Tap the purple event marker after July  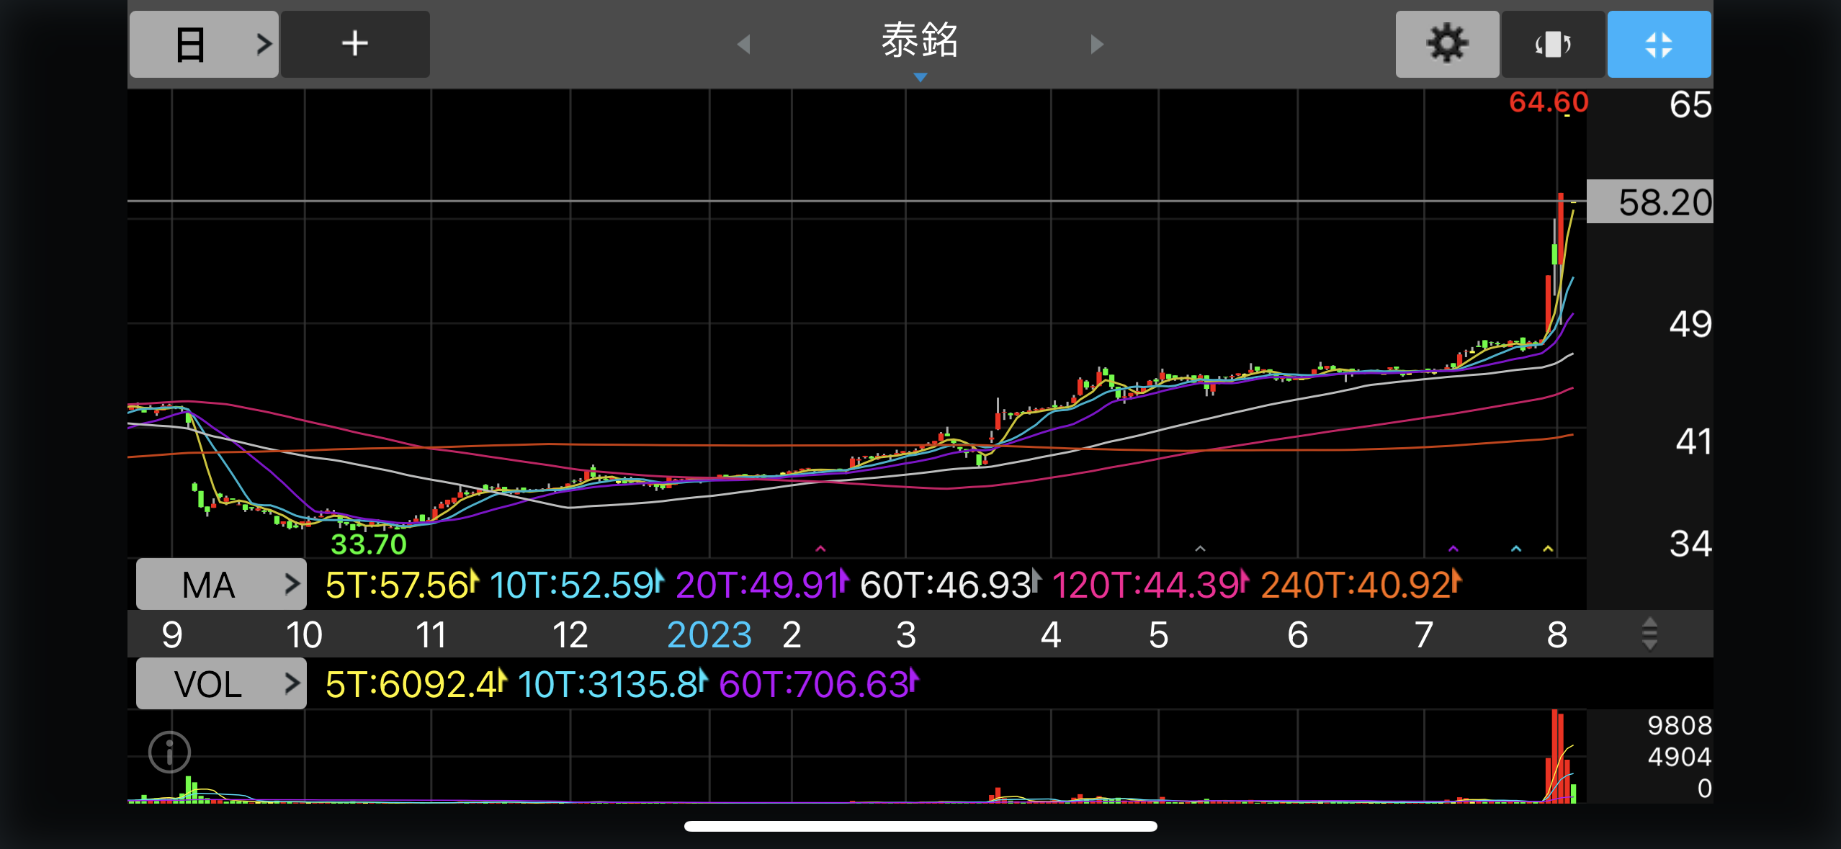[1453, 549]
